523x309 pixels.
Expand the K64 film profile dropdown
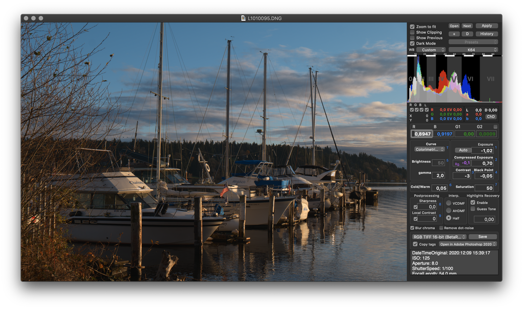coord(473,50)
